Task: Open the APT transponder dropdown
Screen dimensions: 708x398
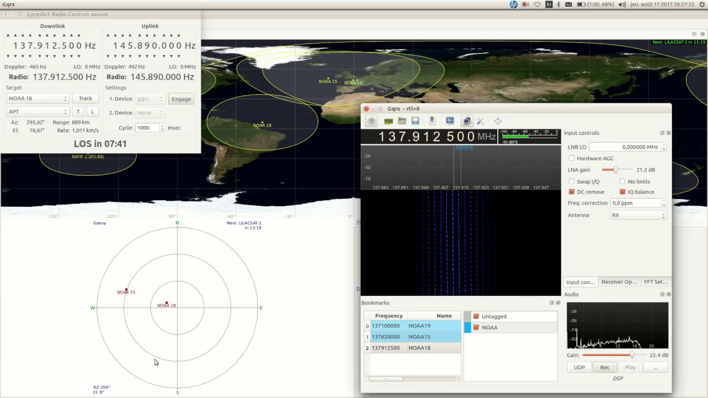Action: coord(38,112)
